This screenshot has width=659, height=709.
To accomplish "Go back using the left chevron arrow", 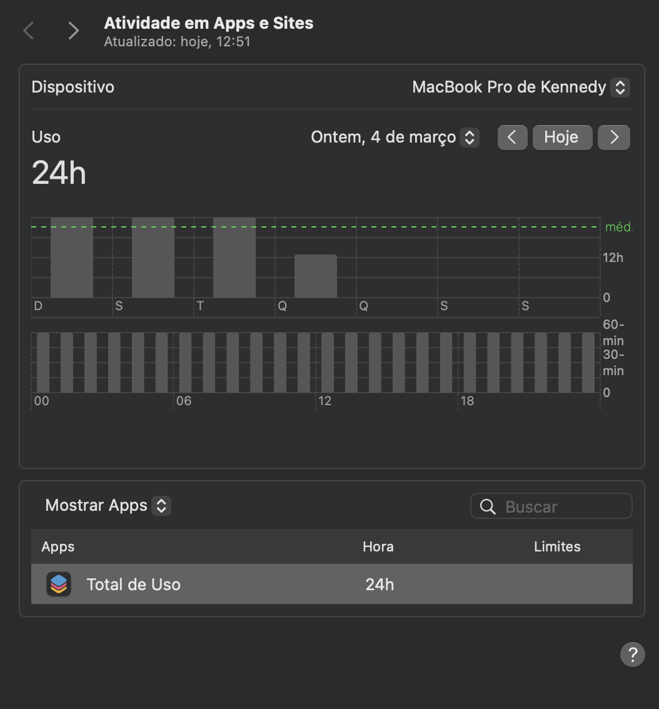I will tap(28, 31).
